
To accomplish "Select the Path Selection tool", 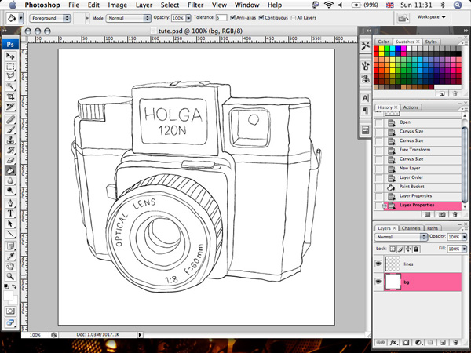I will pyautogui.click(x=10, y=224).
